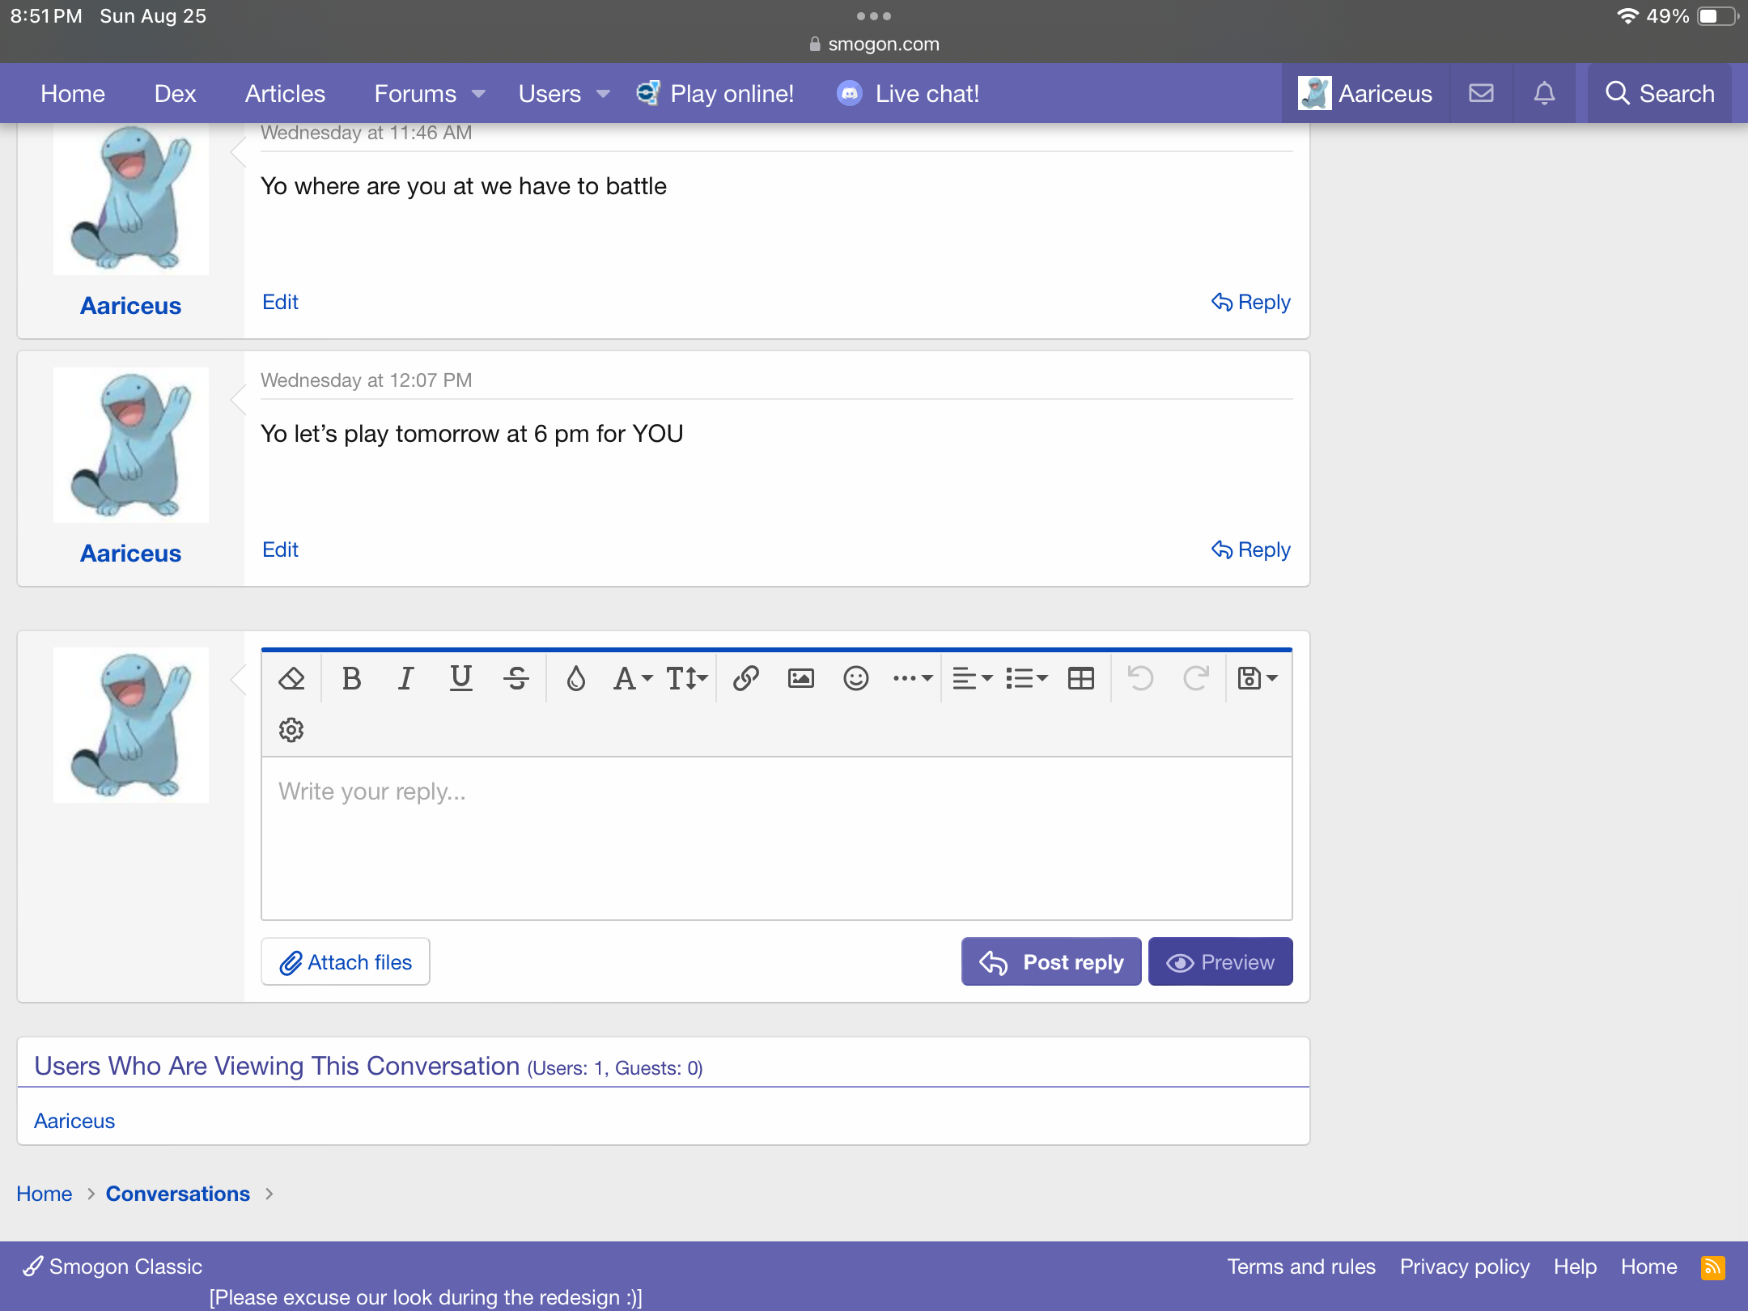Image resolution: width=1748 pixels, height=1311 pixels.
Task: Go to Home breadcrumb link
Action: pos(45,1194)
